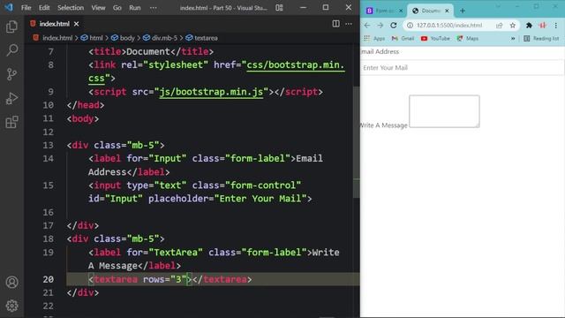
Task: Minimize the VS Code window
Action: tap(303, 8)
